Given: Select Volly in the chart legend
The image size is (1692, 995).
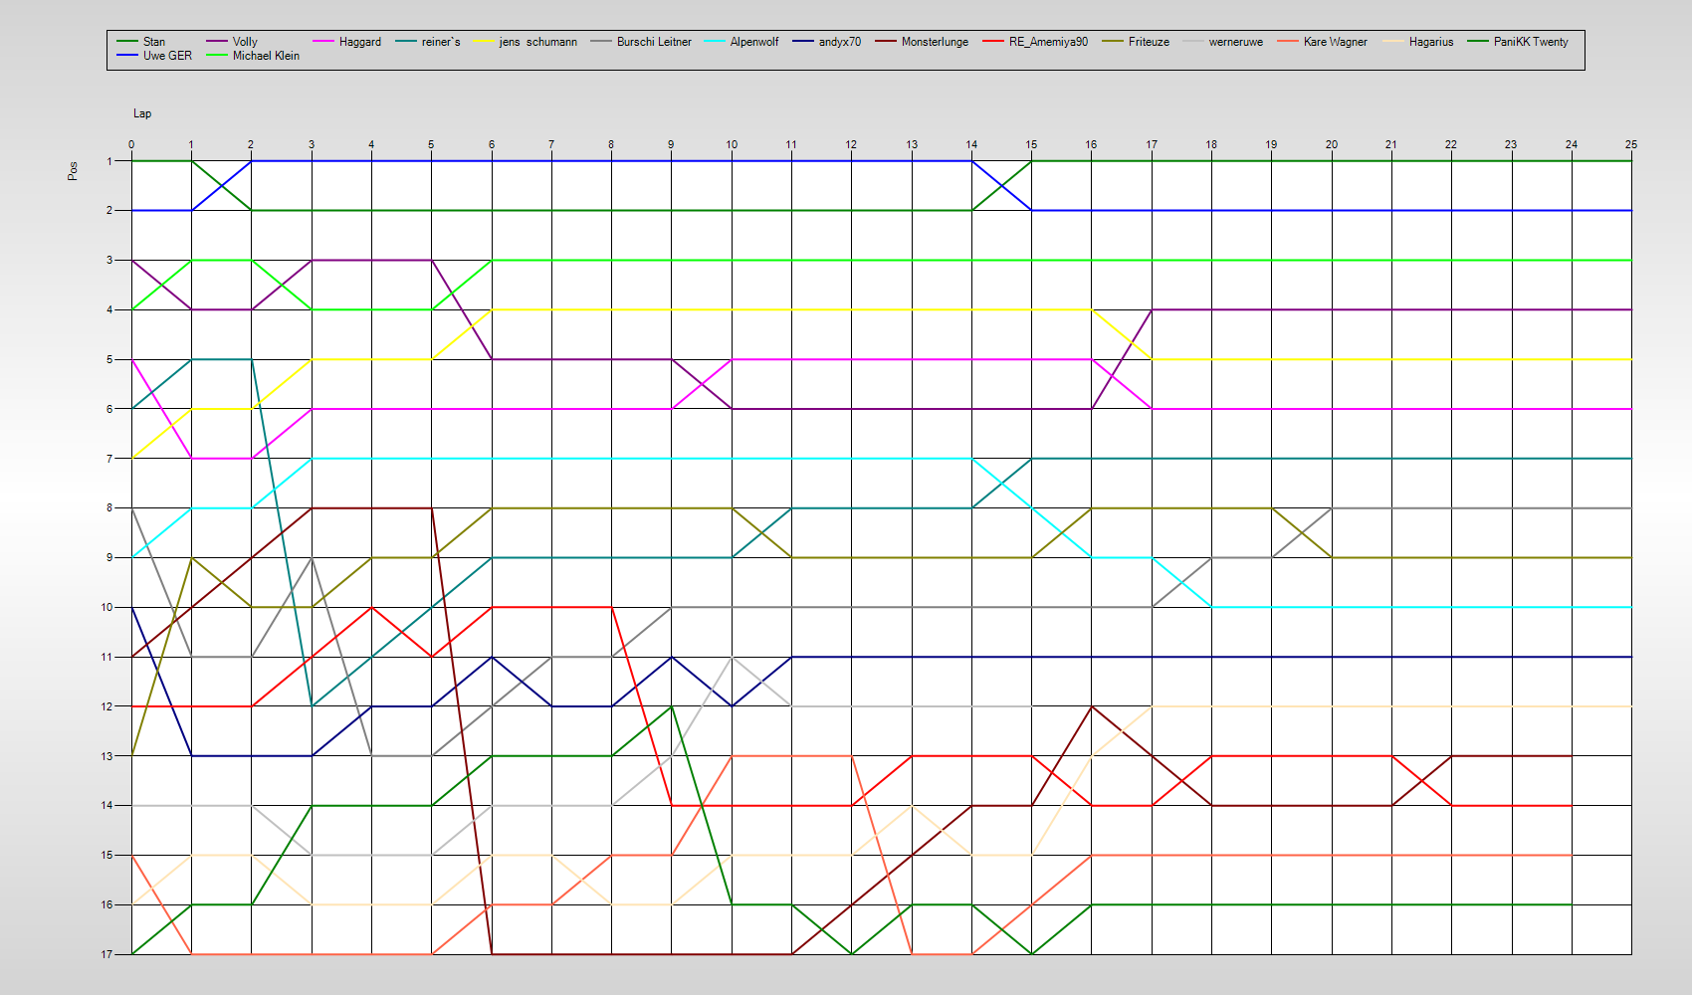Looking at the screenshot, I should click(x=245, y=42).
